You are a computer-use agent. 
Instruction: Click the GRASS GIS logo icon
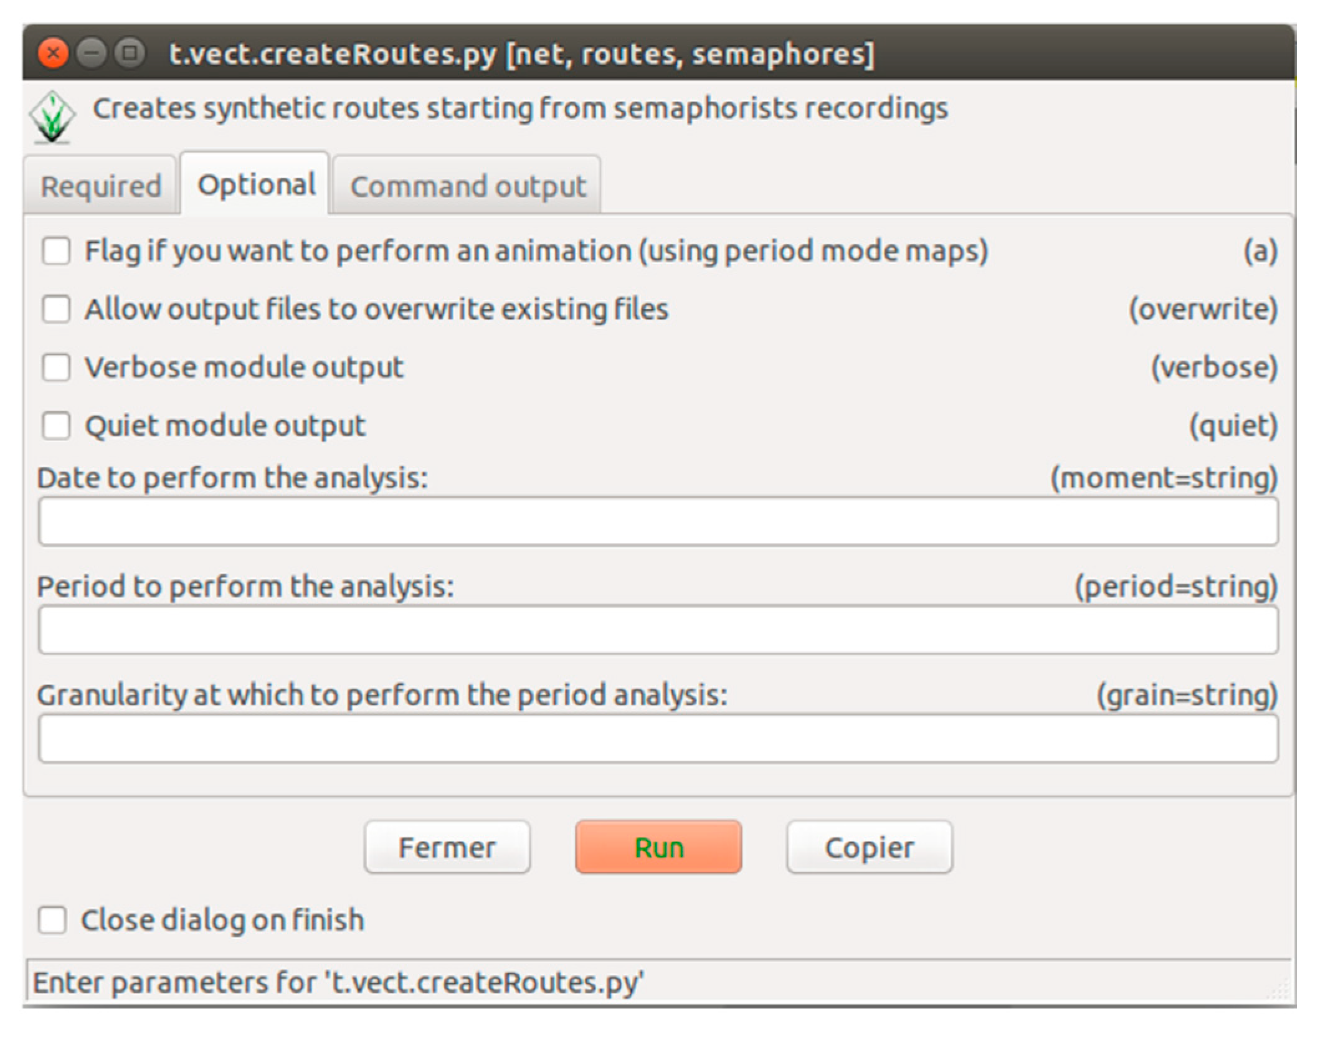52,118
